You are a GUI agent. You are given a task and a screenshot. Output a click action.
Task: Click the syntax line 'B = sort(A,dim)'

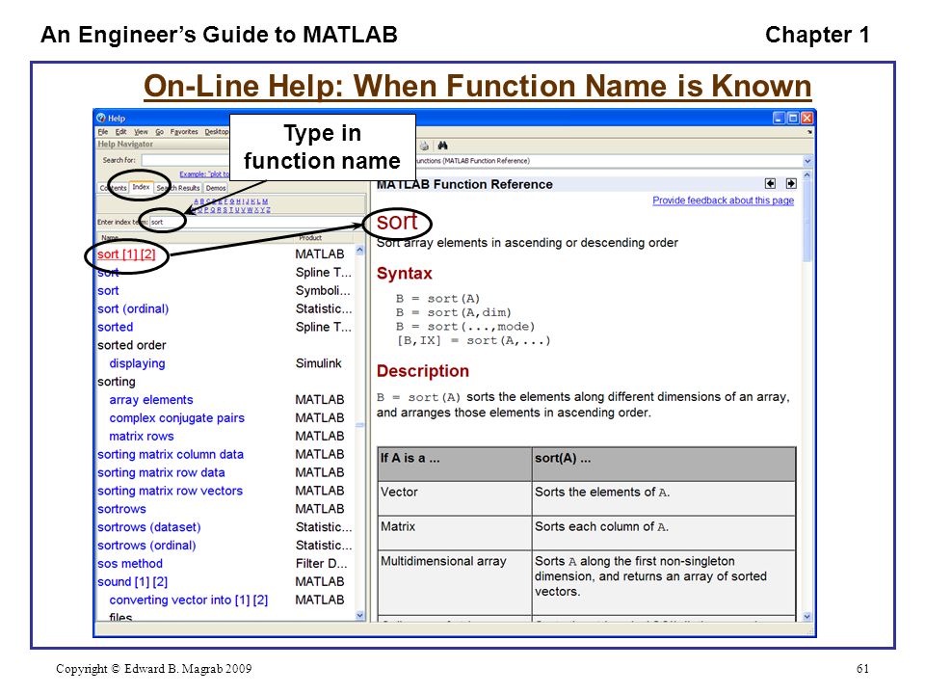454,312
